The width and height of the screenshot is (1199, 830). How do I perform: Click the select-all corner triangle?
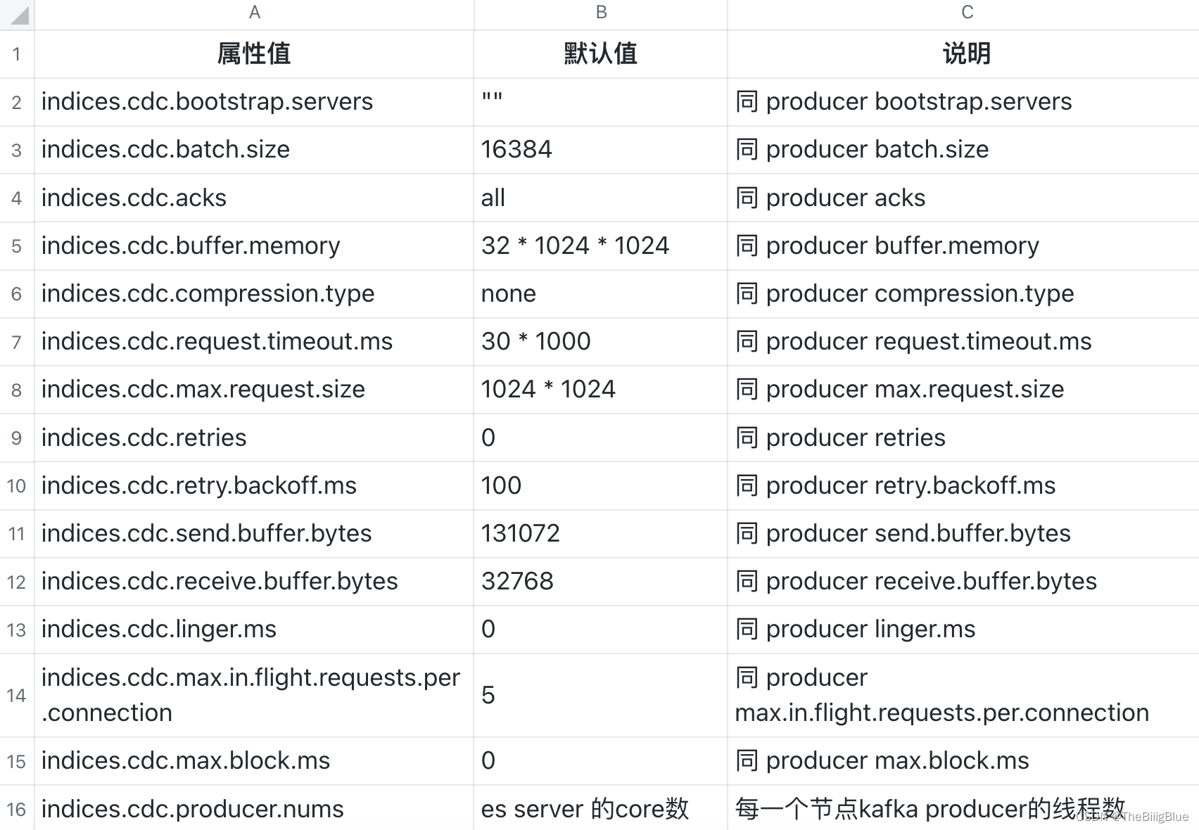point(18,14)
